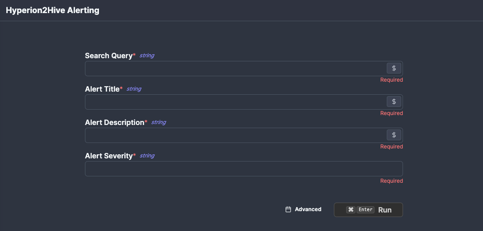This screenshot has height=231, width=483.
Task: Click the dollar variable icon in Search Query
Action: [394, 68]
